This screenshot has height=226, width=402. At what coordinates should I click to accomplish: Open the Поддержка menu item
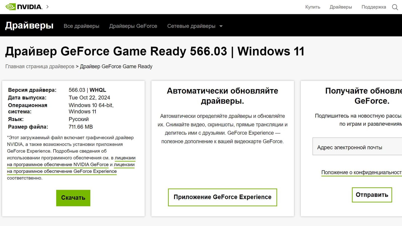374,7
